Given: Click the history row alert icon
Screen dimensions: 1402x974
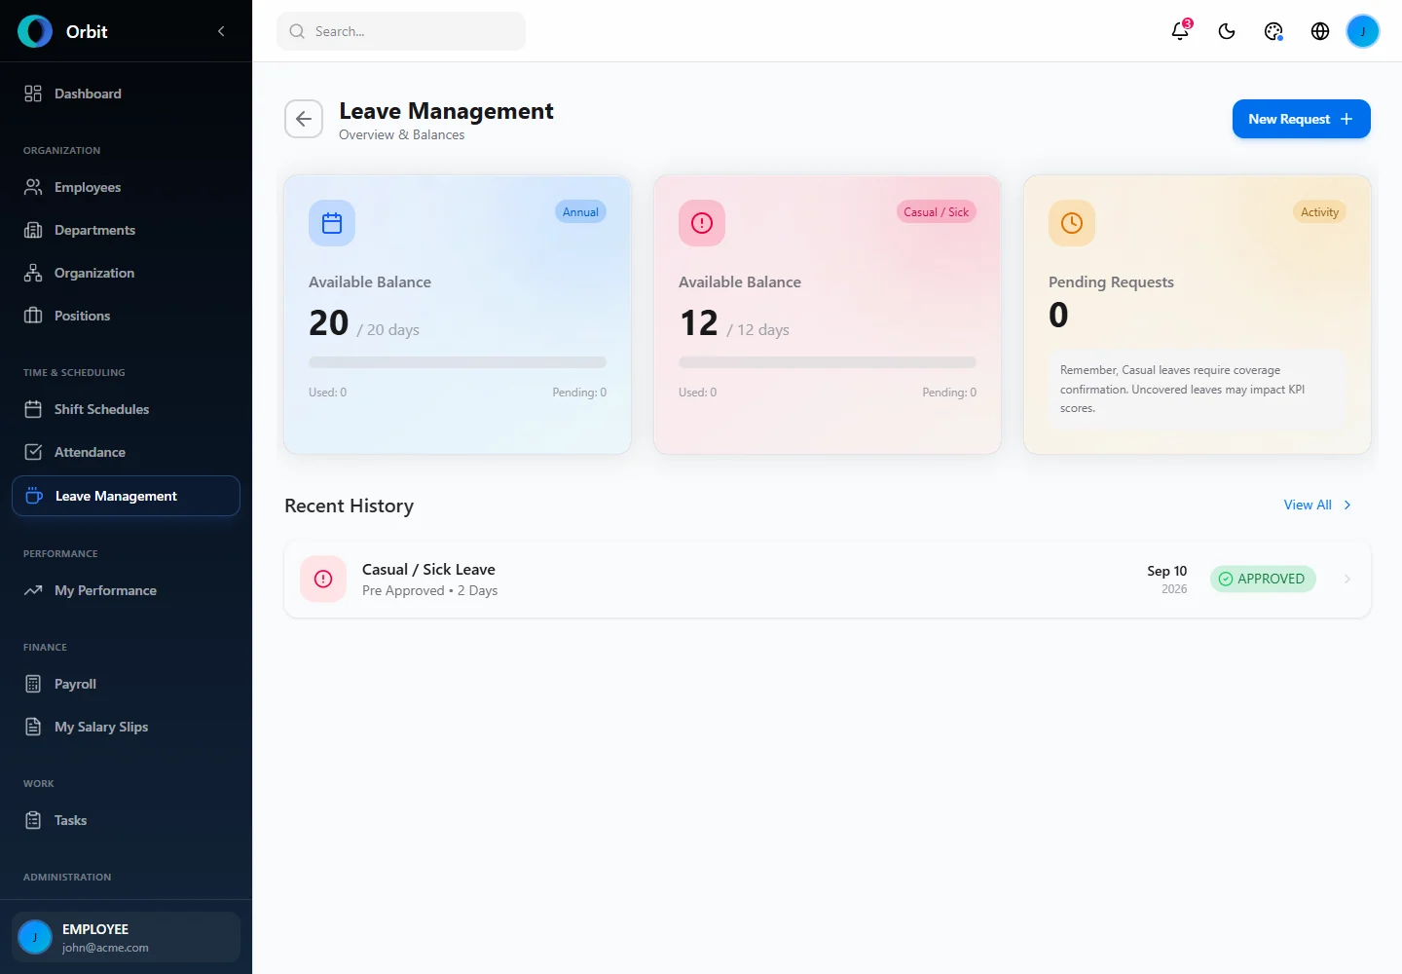Looking at the screenshot, I should point(323,580).
